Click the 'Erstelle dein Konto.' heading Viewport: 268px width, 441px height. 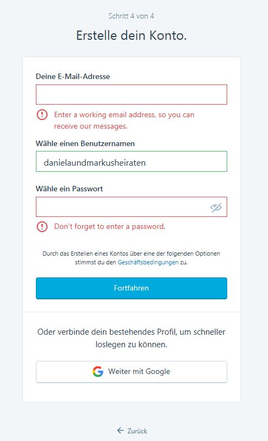click(x=131, y=35)
